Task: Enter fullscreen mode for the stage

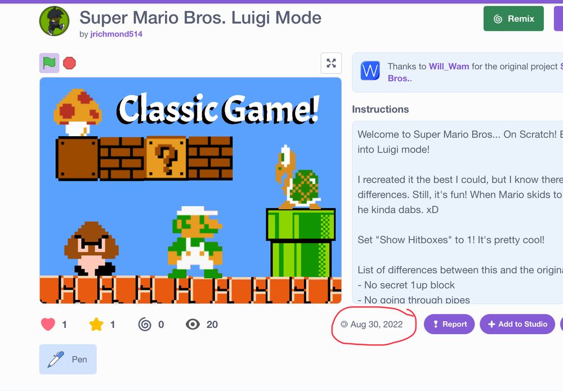Action: [x=331, y=63]
